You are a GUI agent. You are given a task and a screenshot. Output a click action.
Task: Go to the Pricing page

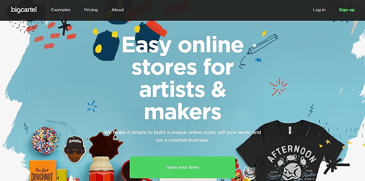coord(91,10)
